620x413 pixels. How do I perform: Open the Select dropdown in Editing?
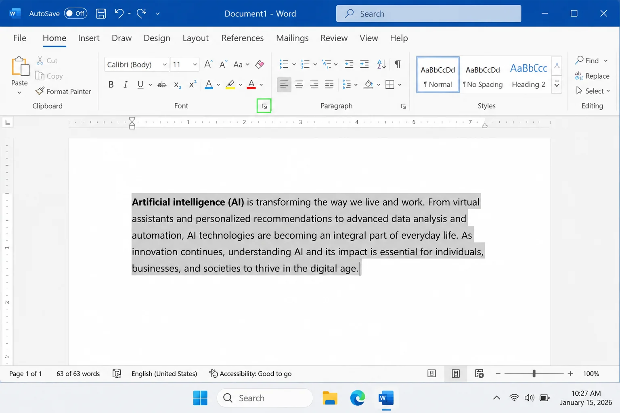point(593,91)
